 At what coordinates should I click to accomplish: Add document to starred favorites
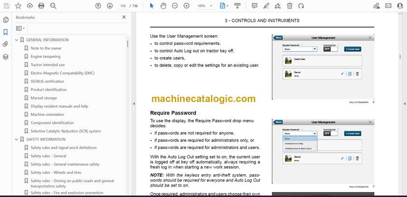pyautogui.click(x=18, y=6)
